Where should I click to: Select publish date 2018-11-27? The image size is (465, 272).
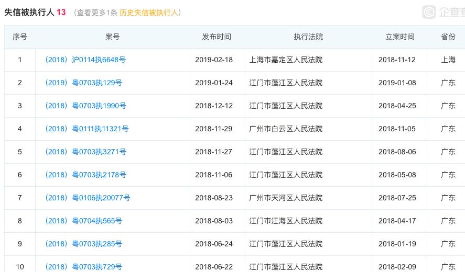(214, 152)
